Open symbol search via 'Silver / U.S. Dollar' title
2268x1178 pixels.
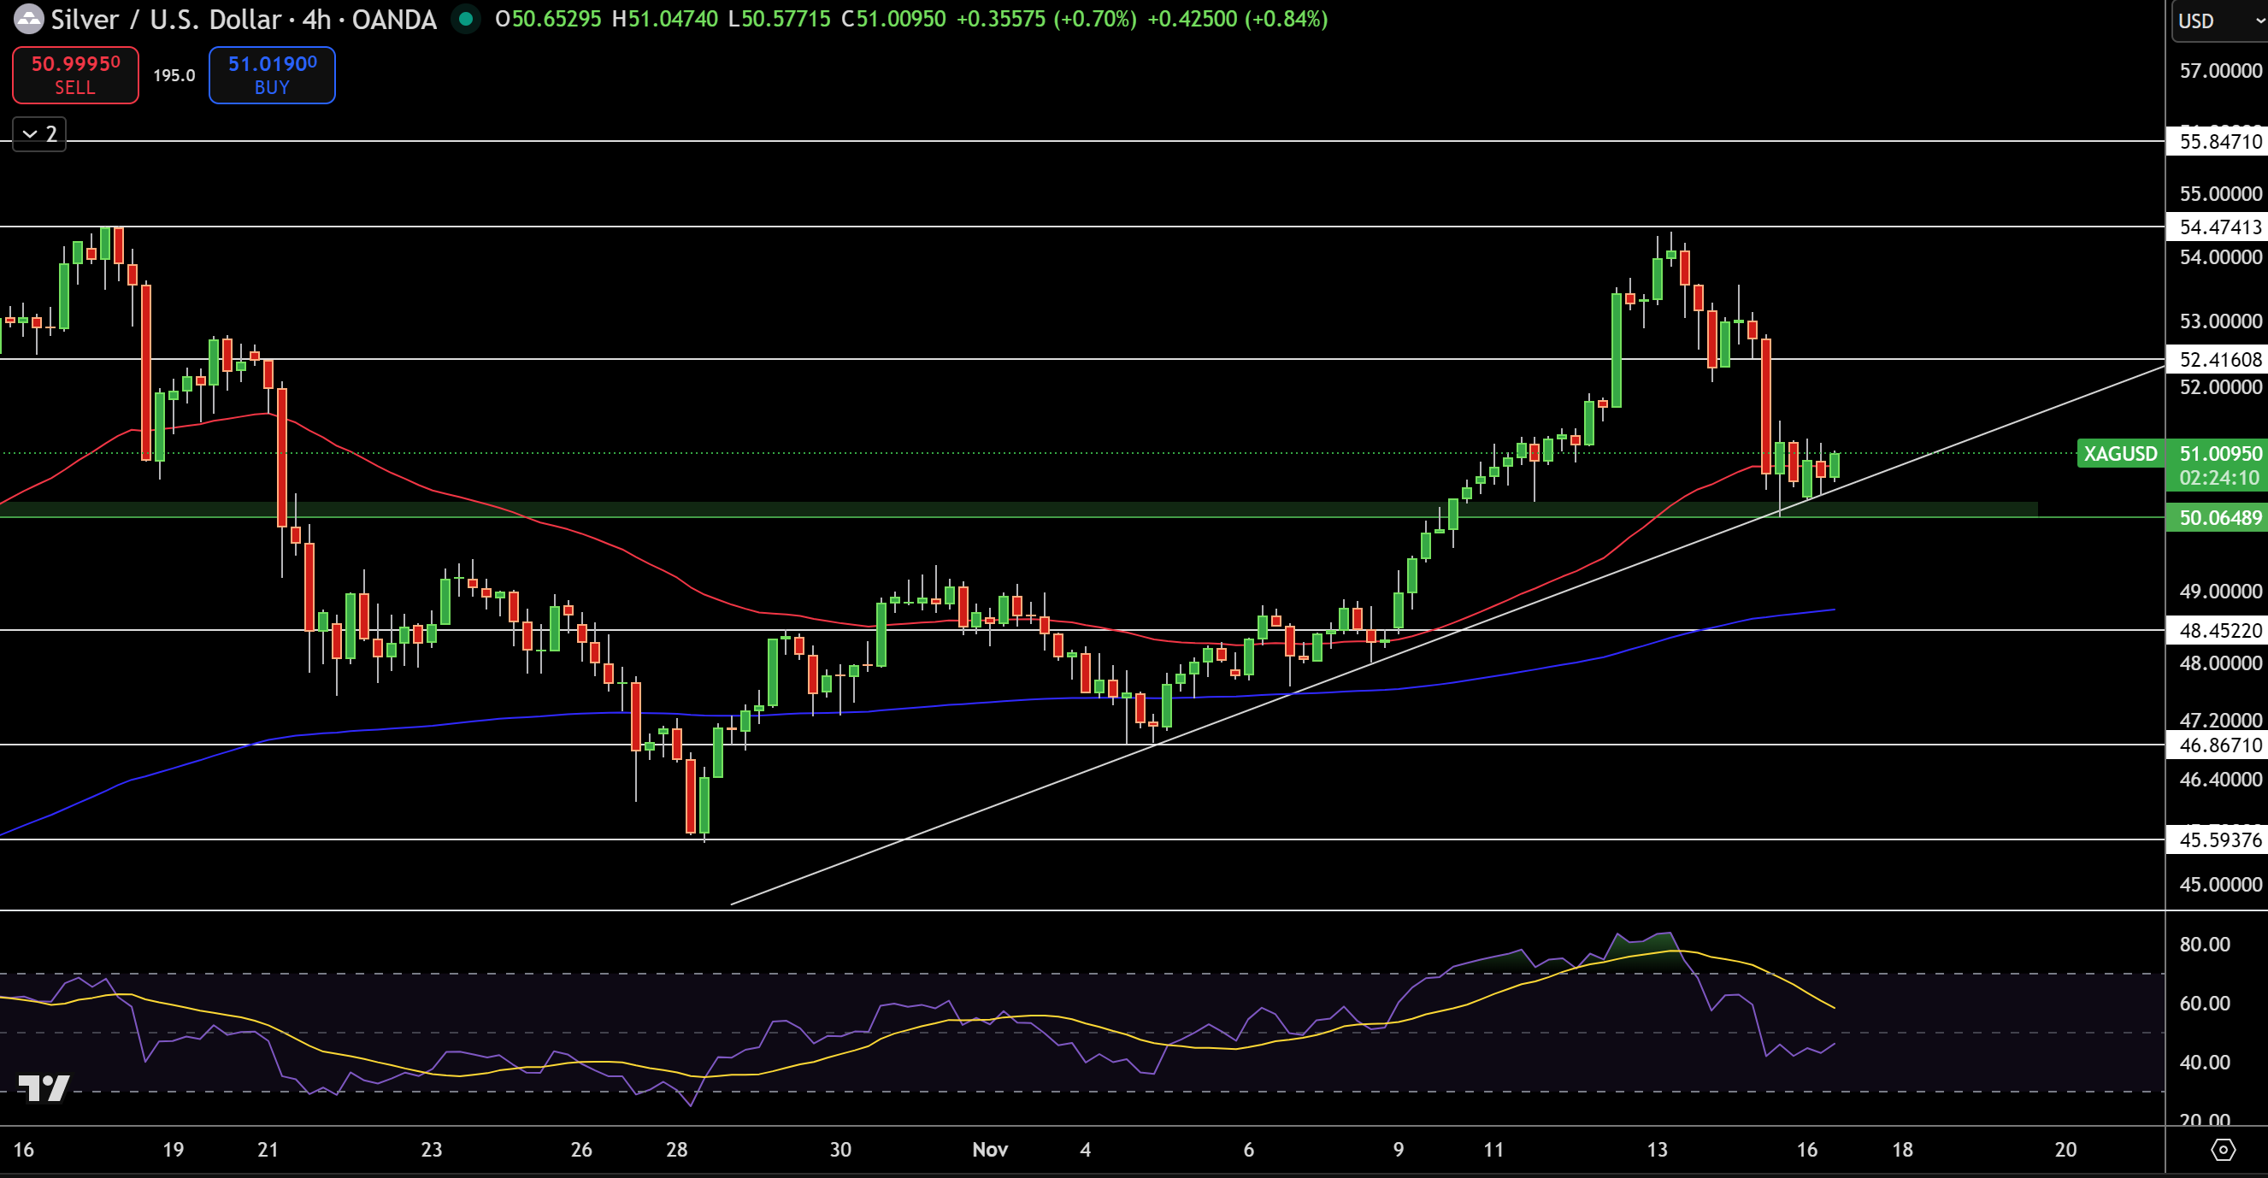click(x=154, y=20)
